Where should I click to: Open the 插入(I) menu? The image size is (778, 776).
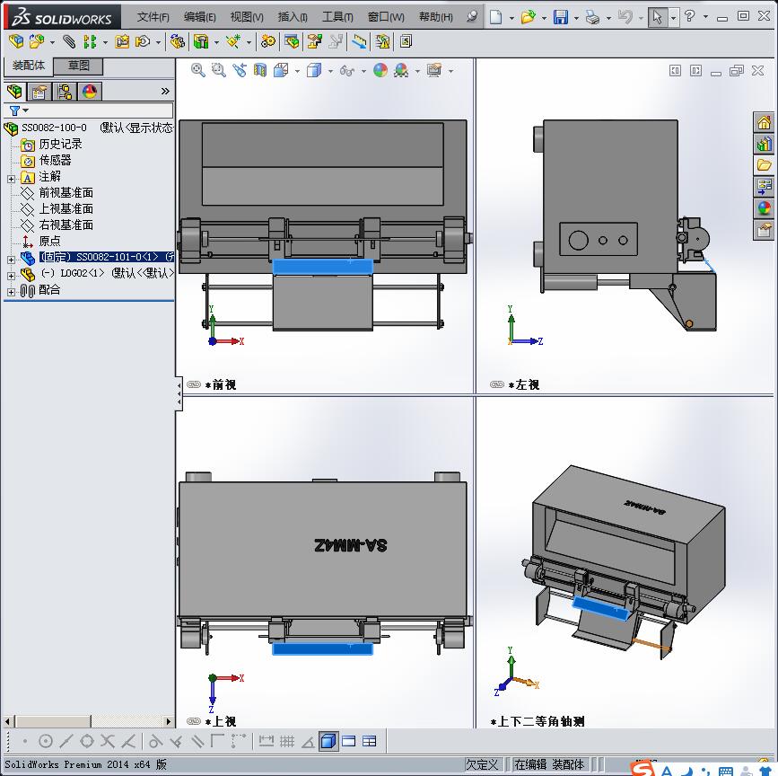(293, 17)
